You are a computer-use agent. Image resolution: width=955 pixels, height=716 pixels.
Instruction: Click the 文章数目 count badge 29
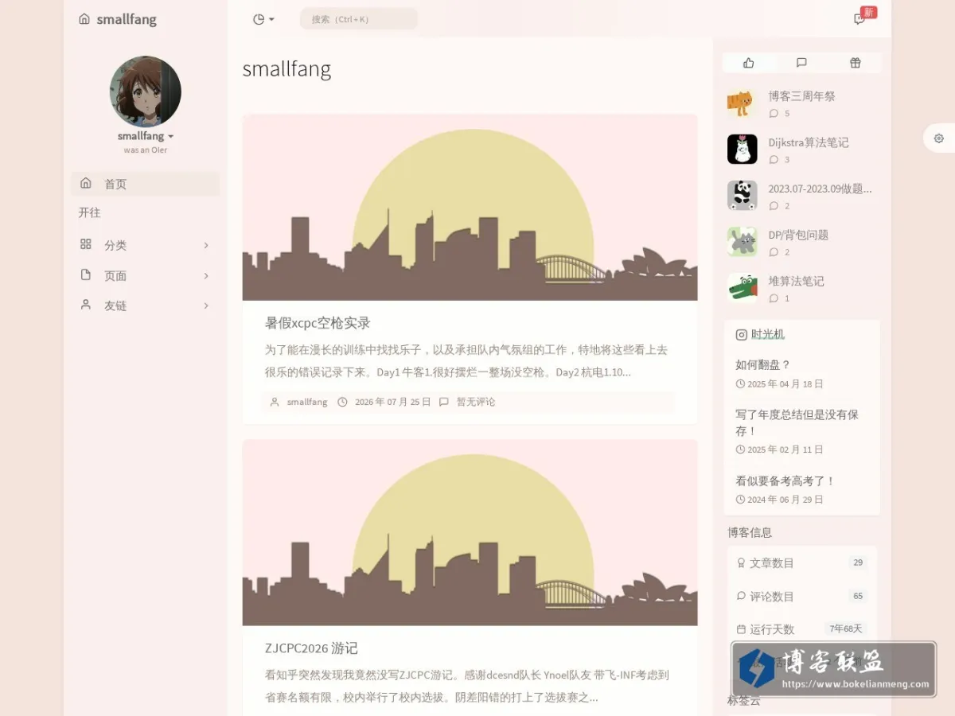pyautogui.click(x=858, y=562)
